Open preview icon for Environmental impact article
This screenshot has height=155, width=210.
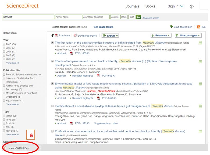click(200, 84)
